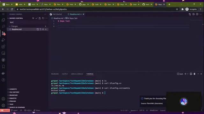Expand the REMOTES section
Screen dimensions: 204x114
tap(13, 98)
